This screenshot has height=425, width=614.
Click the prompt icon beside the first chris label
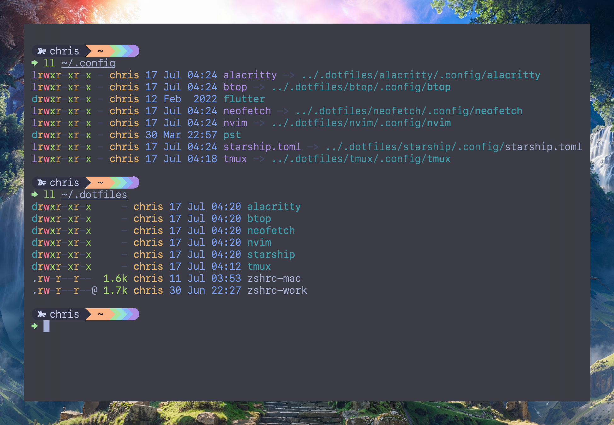(x=42, y=51)
